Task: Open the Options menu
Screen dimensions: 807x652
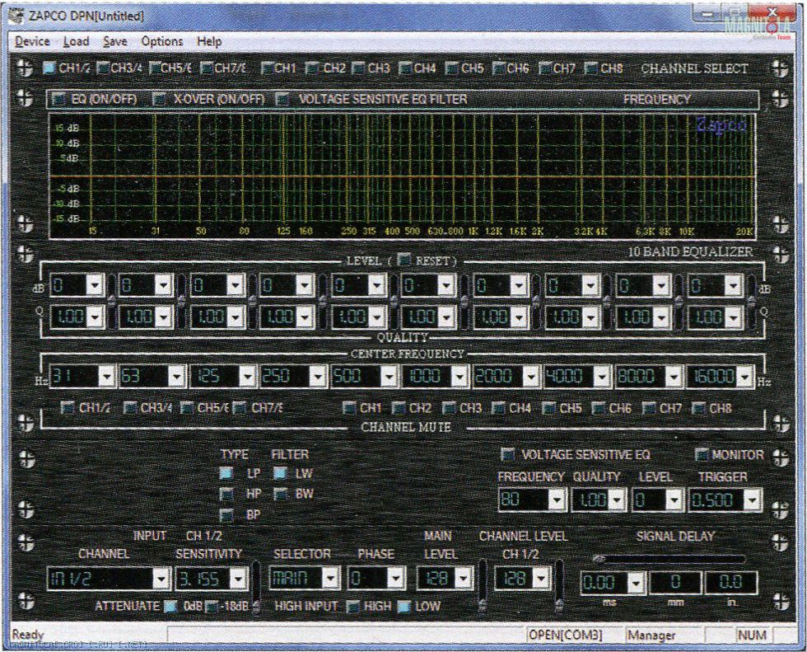Action: 162,41
